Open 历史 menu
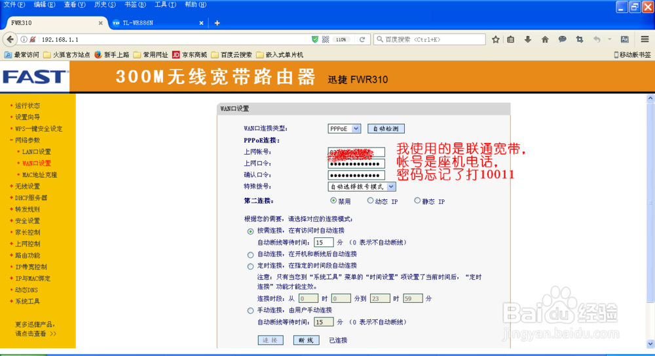This screenshot has width=655, height=356. [104, 5]
